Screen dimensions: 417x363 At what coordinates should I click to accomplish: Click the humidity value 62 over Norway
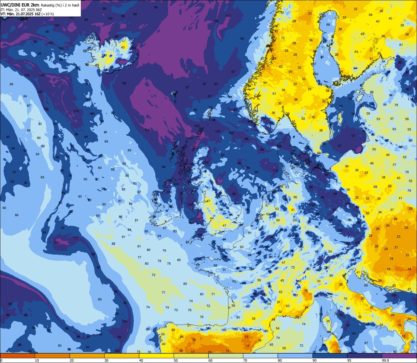(281, 67)
